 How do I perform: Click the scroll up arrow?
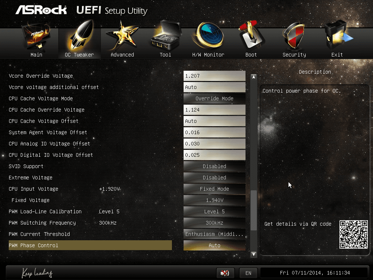point(254,77)
